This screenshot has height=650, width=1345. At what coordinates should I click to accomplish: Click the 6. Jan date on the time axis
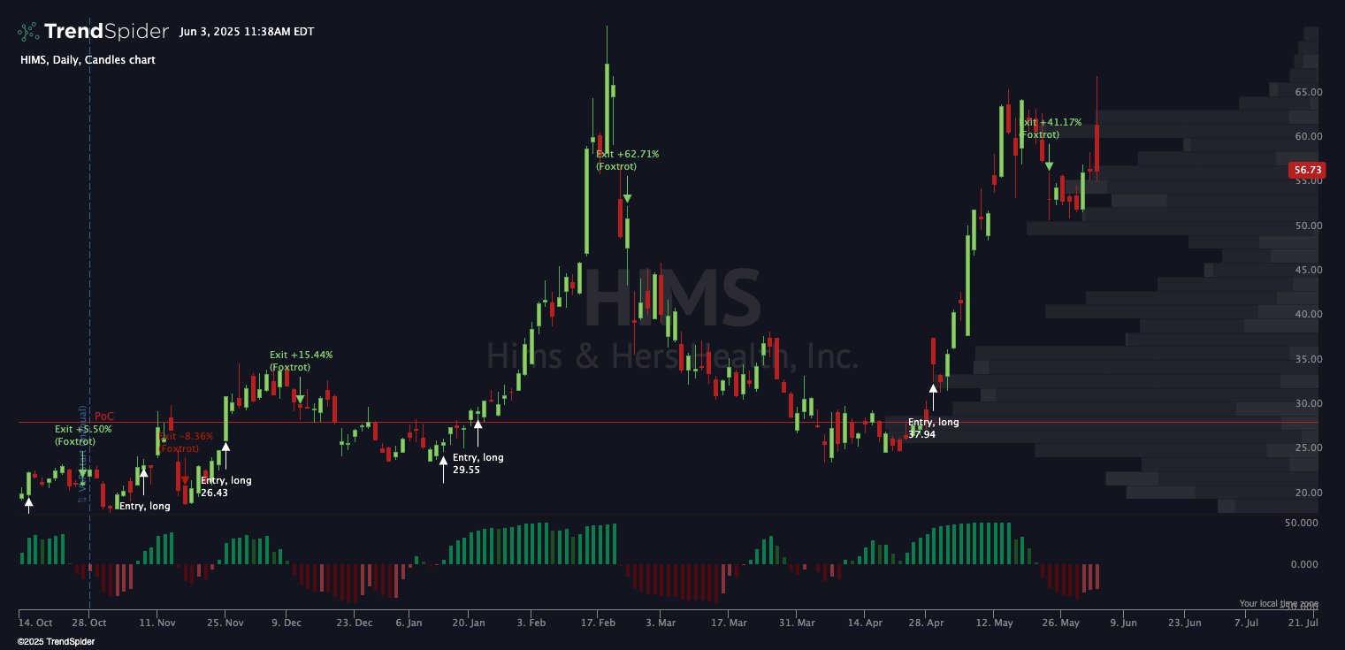(x=408, y=623)
